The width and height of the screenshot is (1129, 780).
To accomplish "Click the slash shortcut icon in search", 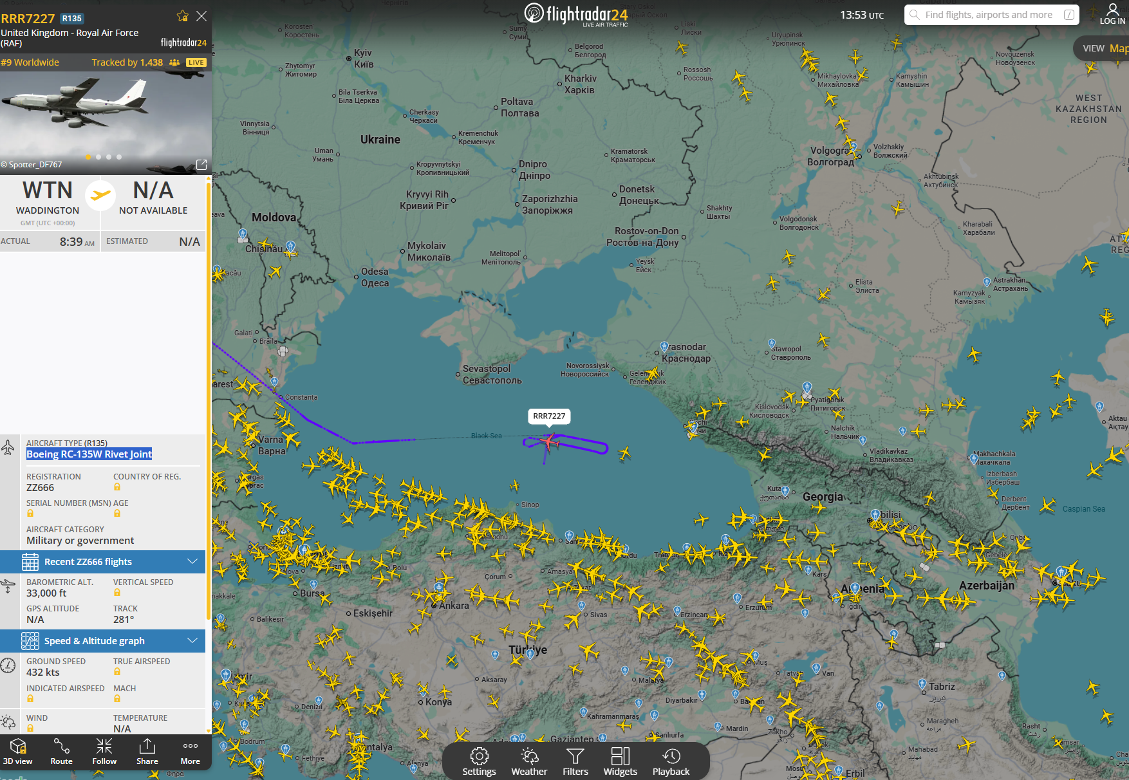I will click(1069, 15).
